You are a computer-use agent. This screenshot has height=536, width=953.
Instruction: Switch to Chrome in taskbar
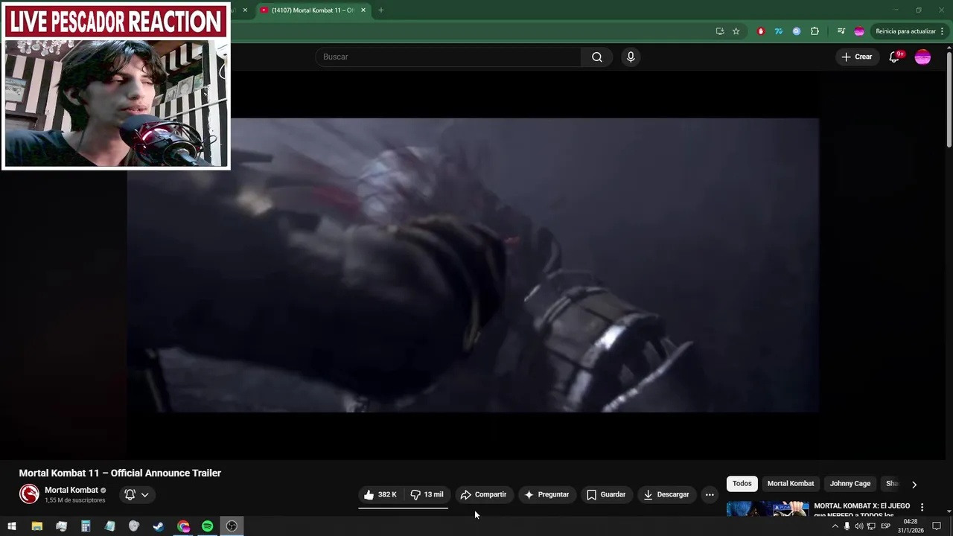(183, 526)
